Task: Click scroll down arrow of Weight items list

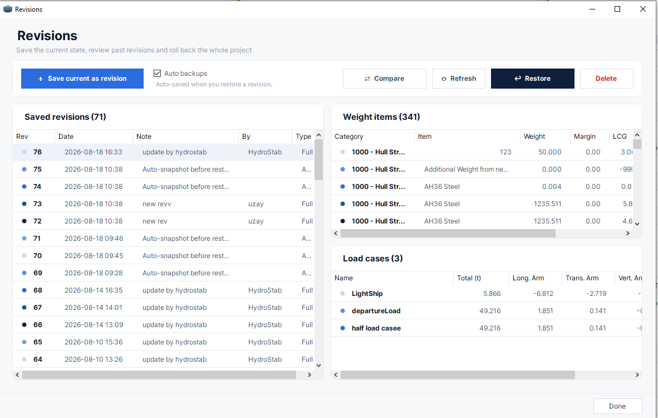Action: tap(637, 224)
